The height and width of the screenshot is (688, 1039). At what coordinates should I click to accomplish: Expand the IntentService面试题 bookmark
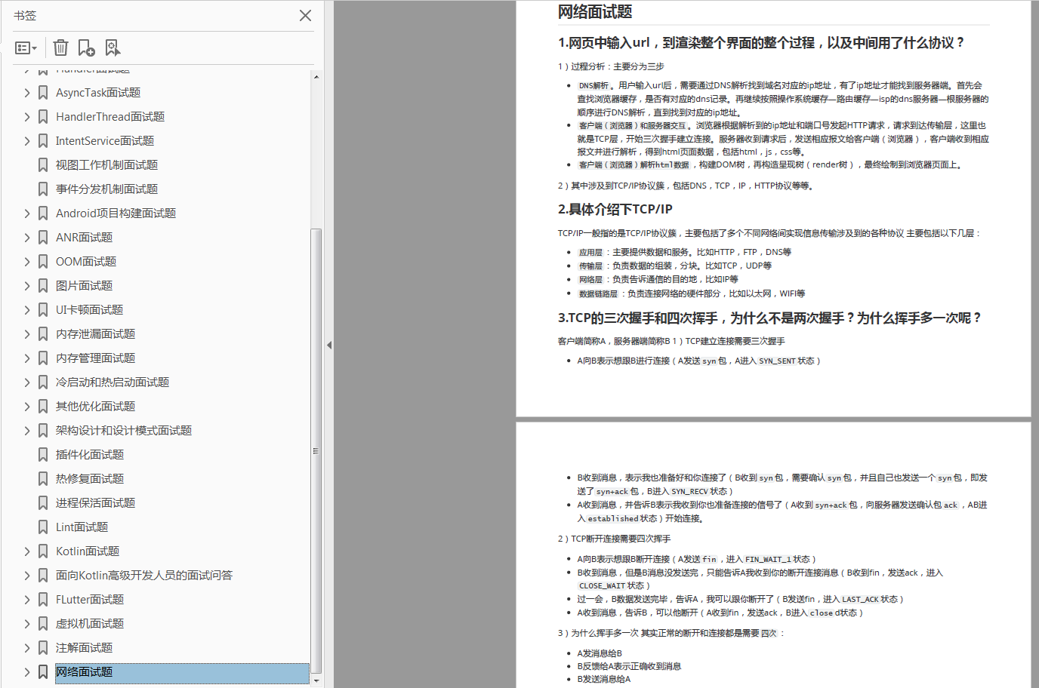pyautogui.click(x=26, y=141)
